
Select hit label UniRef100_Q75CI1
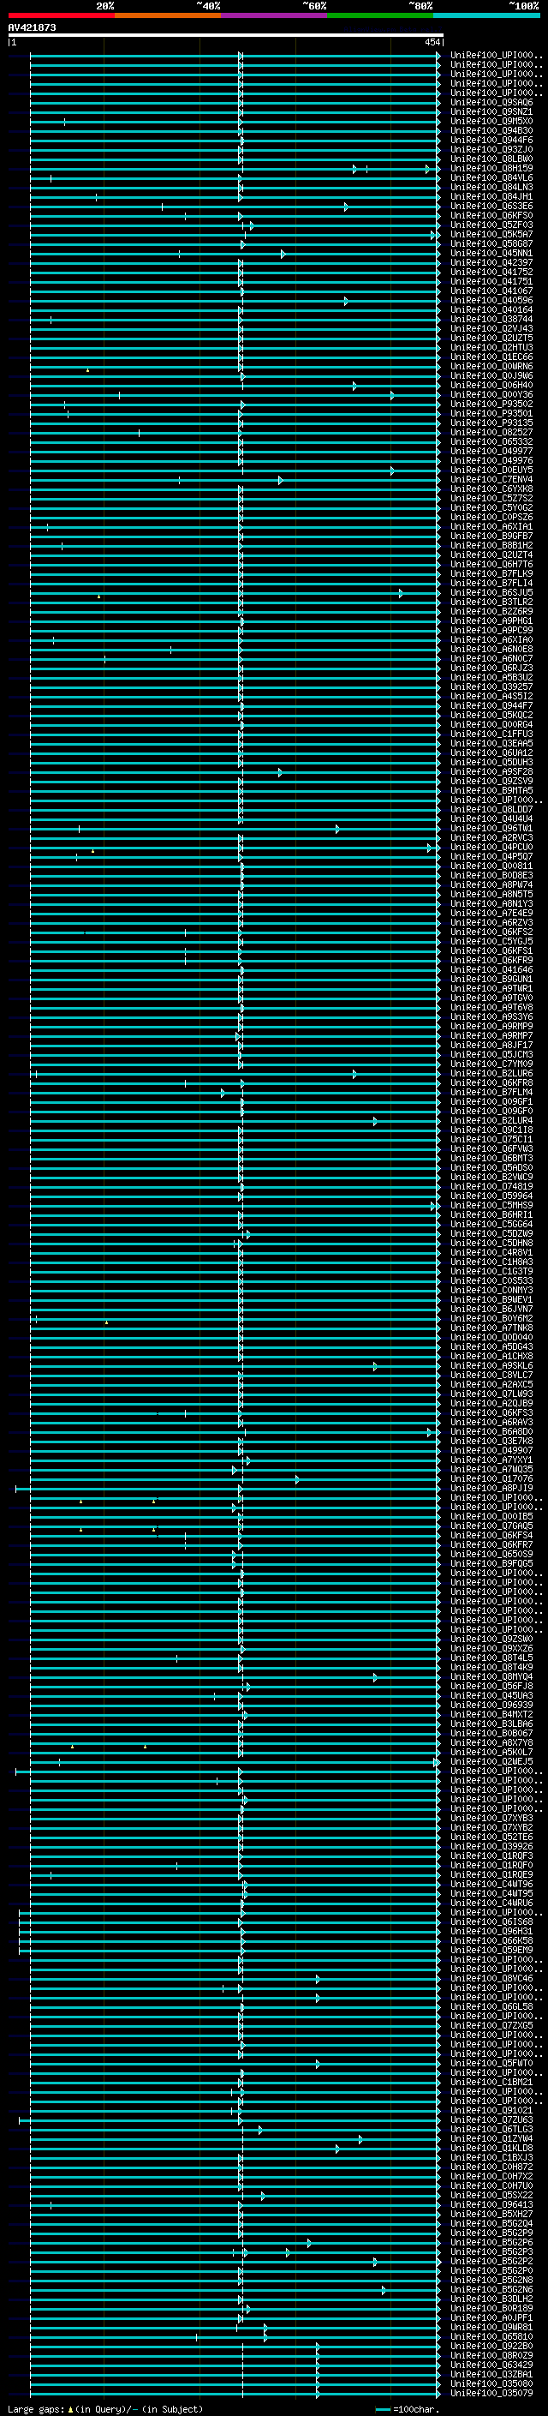(x=491, y=1140)
